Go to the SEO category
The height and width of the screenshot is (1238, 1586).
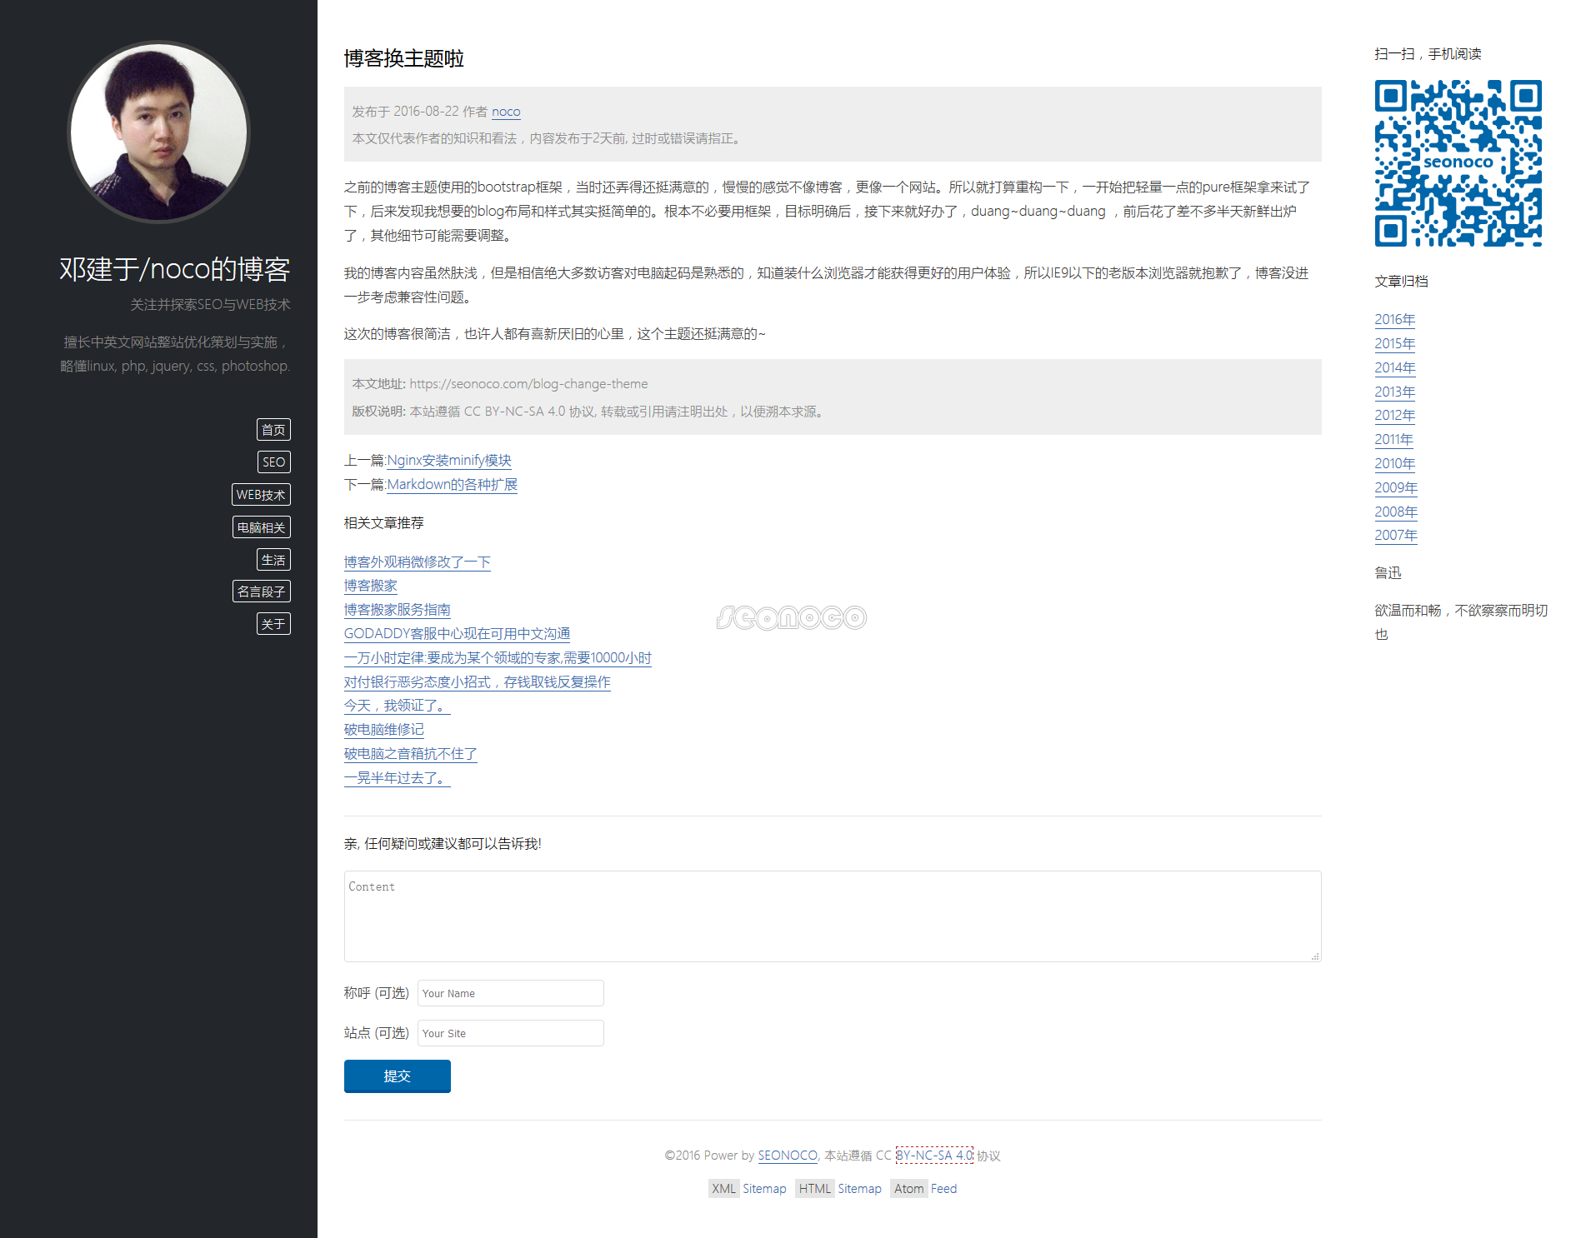(273, 462)
